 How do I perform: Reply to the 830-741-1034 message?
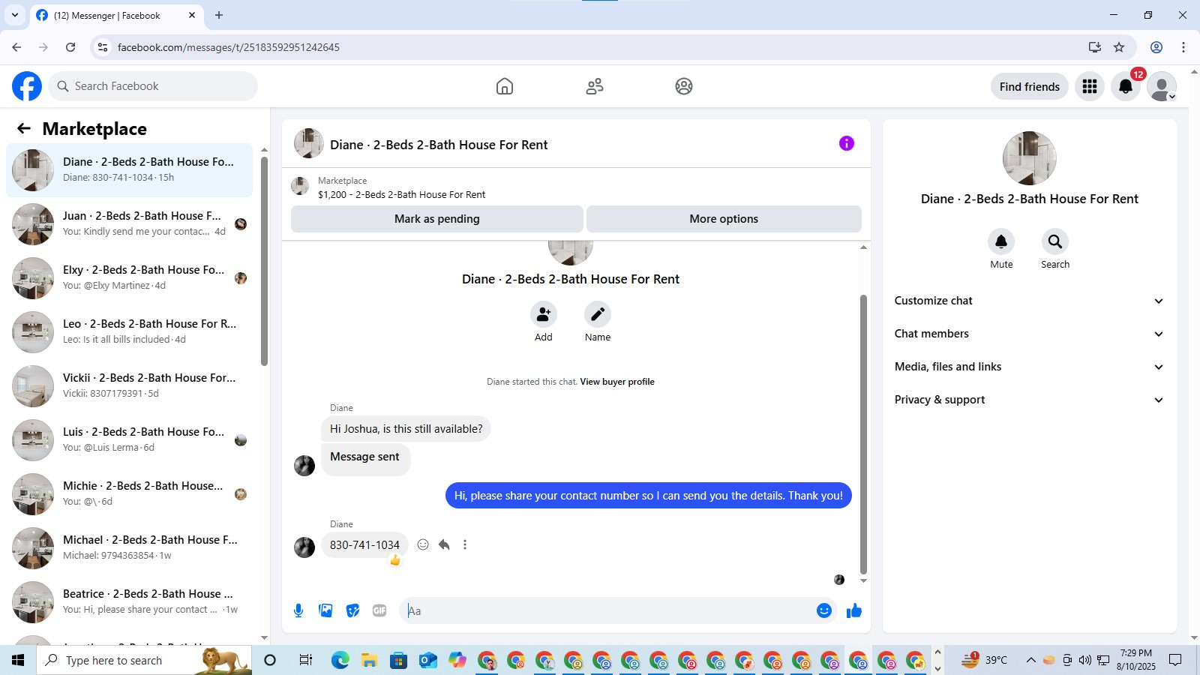point(444,544)
